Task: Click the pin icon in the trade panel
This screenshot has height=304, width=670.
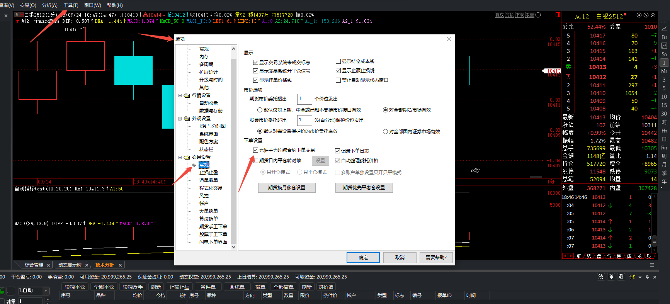Action: [x=647, y=277]
